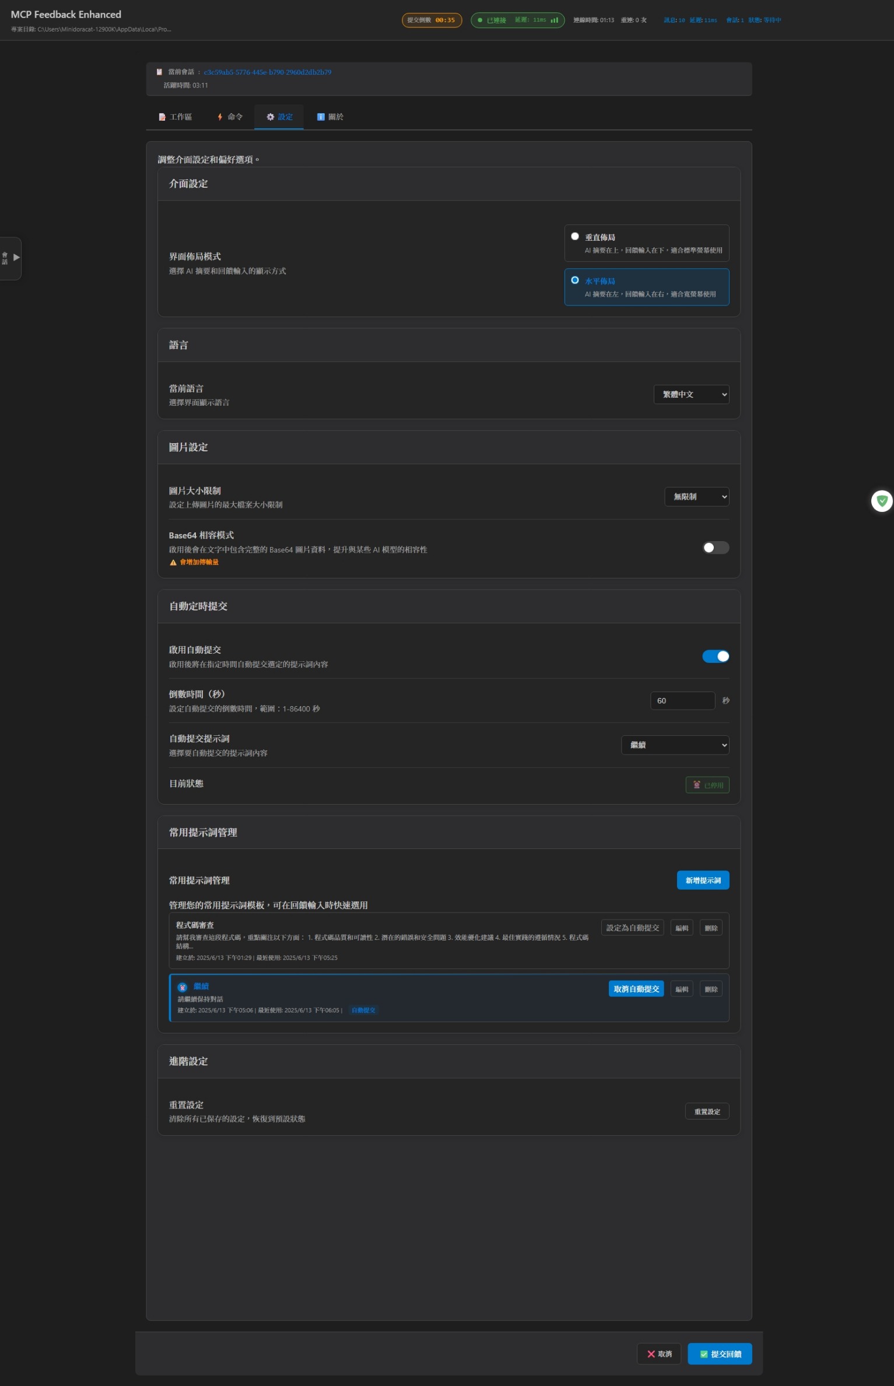
Task: Click the 會話 1 counter in header
Action: (735, 20)
